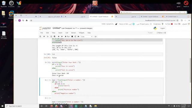Viewport: 192px width, 108px height.
Task: Click inside the Enter Your Mark code cell
Action: [107, 66]
